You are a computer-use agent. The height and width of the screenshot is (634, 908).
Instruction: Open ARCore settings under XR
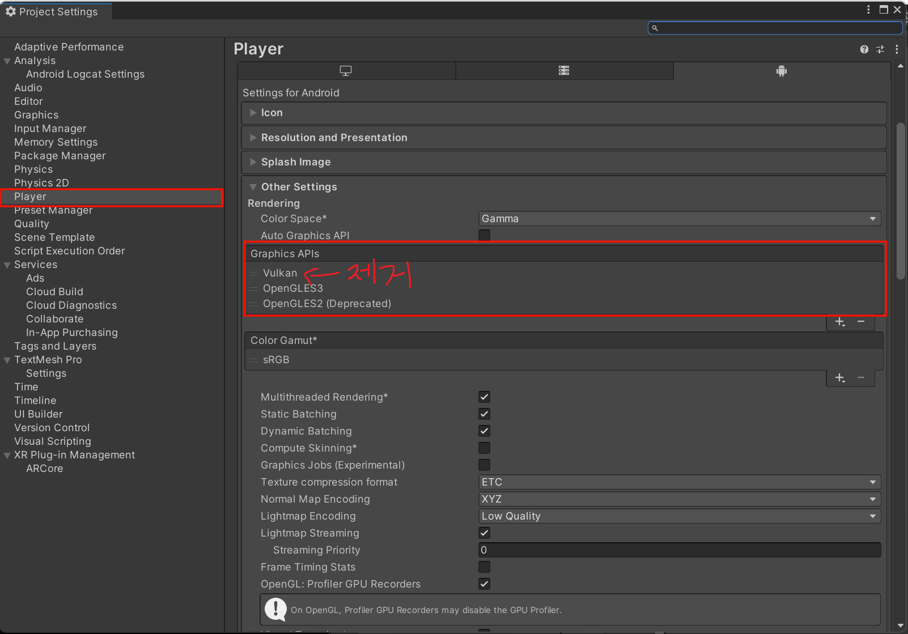[45, 469]
